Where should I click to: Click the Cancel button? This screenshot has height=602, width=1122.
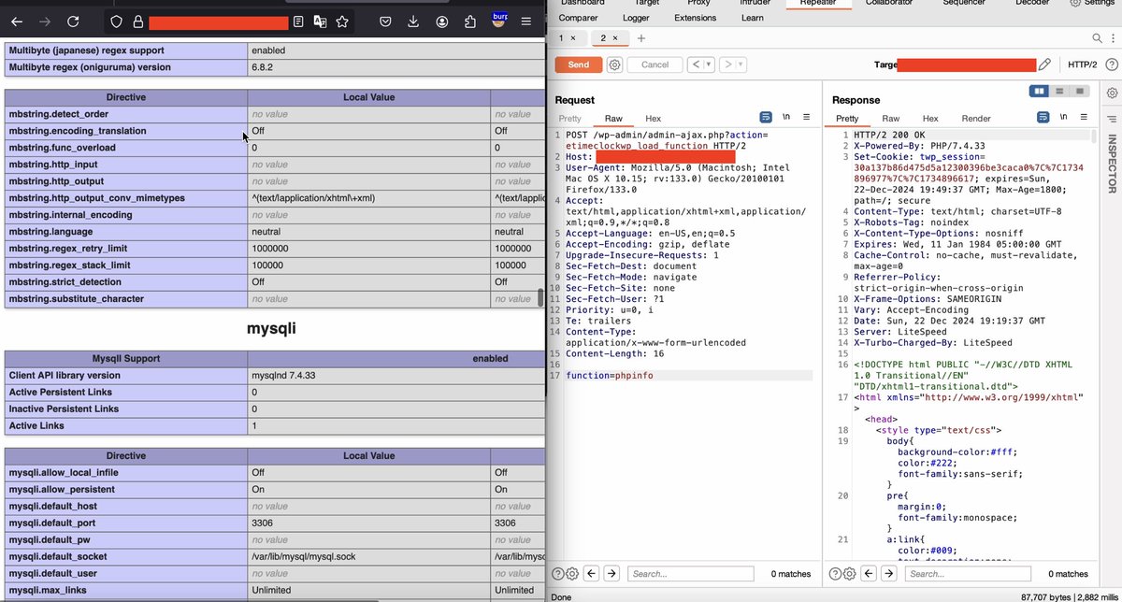click(x=654, y=64)
